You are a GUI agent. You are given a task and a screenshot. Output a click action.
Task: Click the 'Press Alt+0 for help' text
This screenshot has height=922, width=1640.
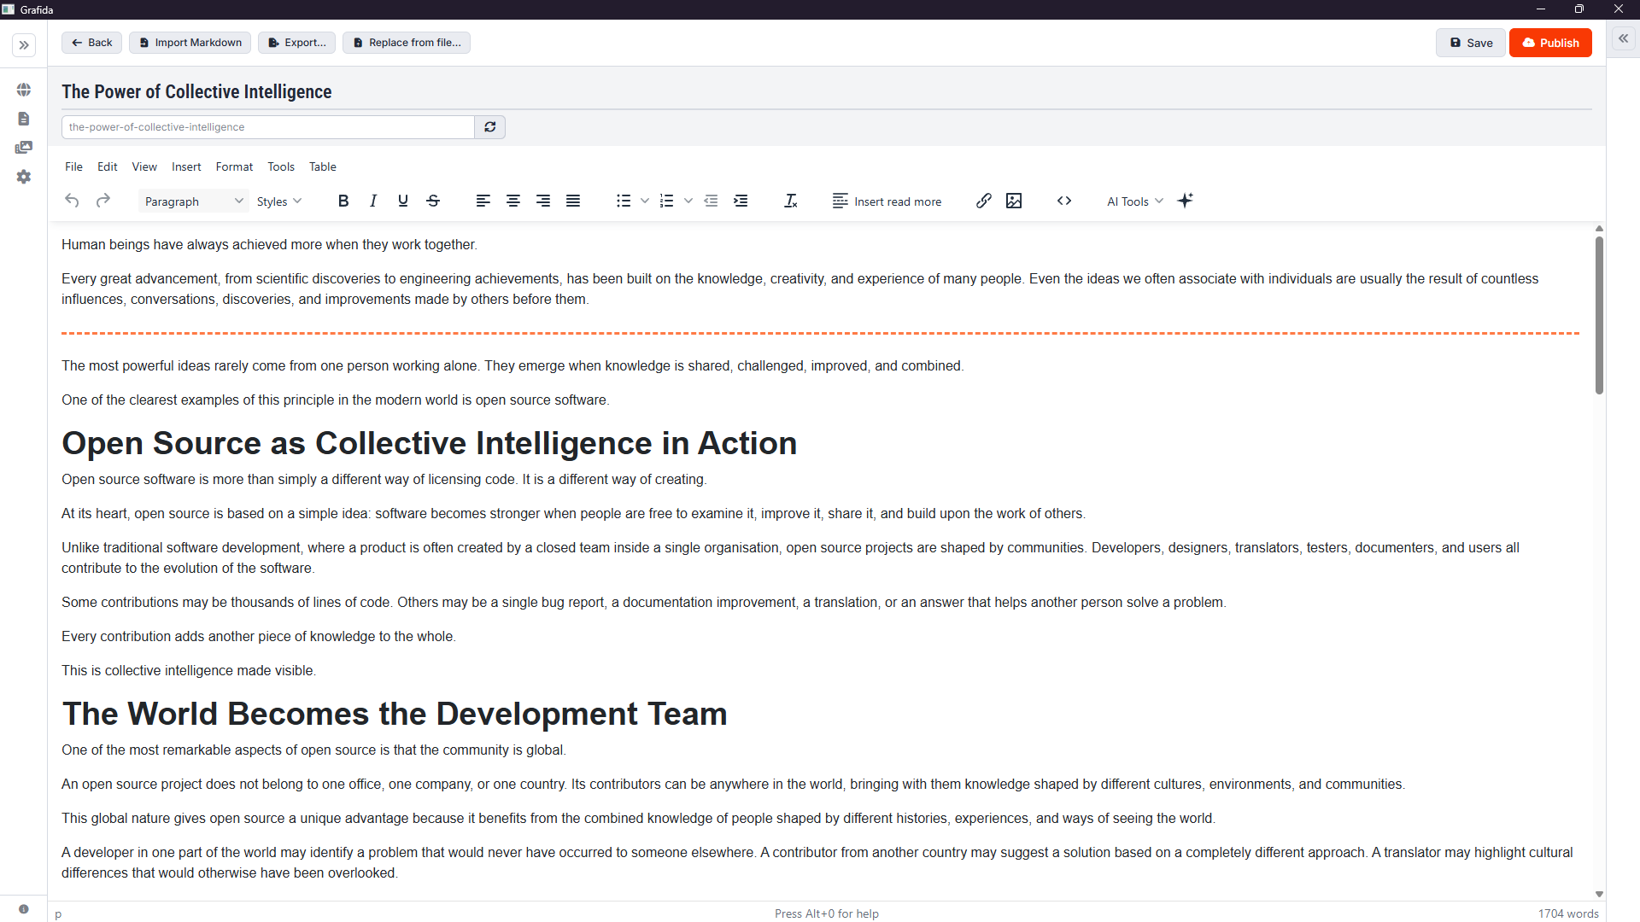(x=827, y=913)
